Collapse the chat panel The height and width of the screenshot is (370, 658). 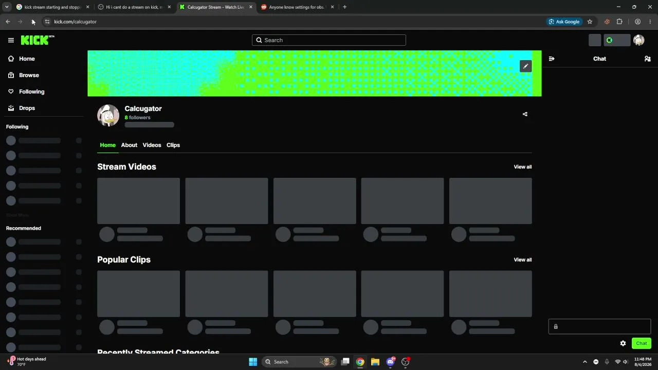pyautogui.click(x=552, y=59)
